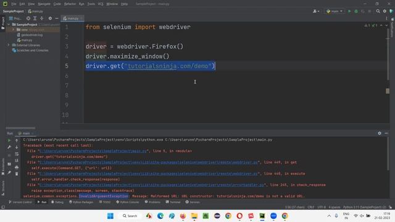
Task: Open errorhandler.py link in traceback
Action: [x=152, y=185]
